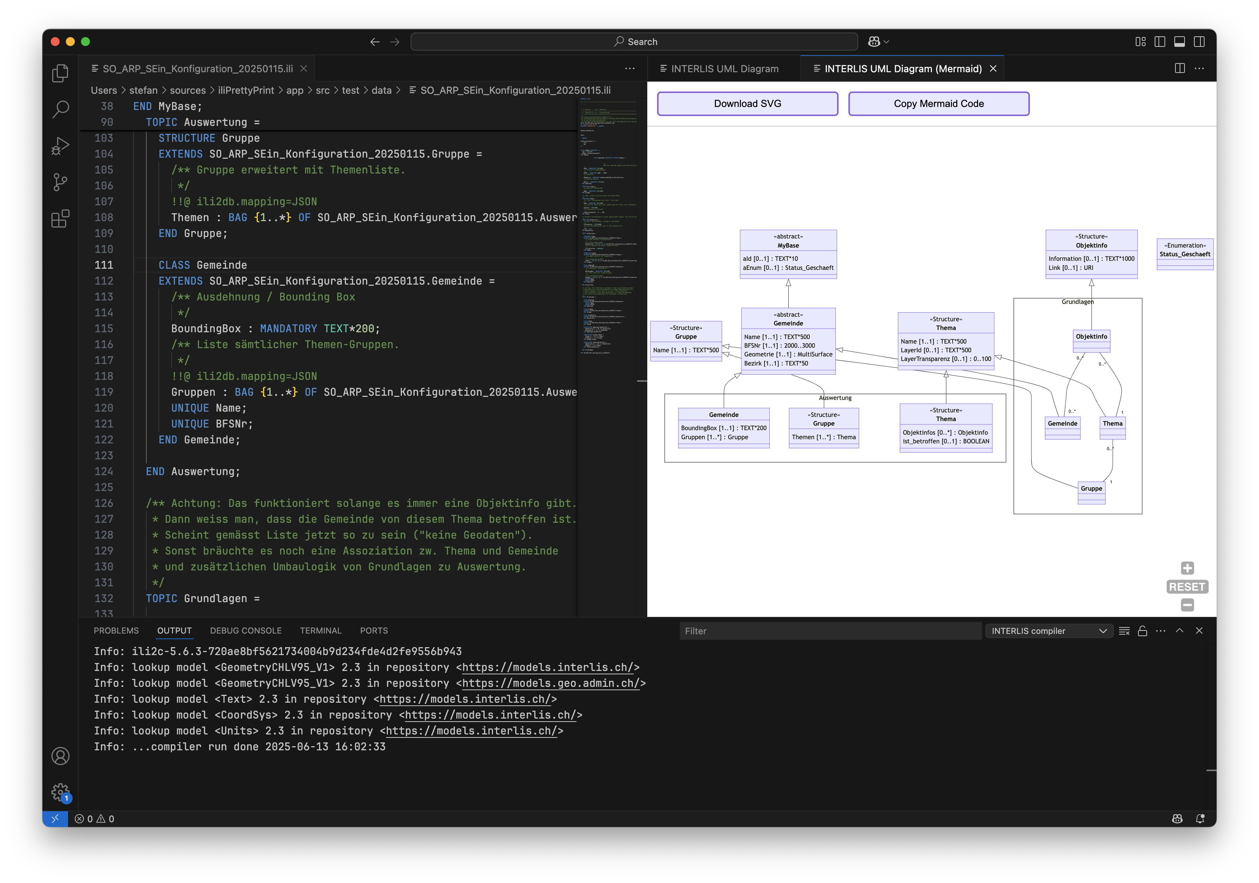The image size is (1259, 883).
Task: Open more actions in the output panel
Action: (x=1160, y=631)
